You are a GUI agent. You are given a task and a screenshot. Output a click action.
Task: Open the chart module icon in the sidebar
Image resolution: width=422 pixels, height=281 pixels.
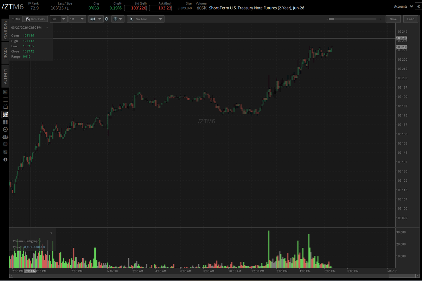(x=5, y=114)
